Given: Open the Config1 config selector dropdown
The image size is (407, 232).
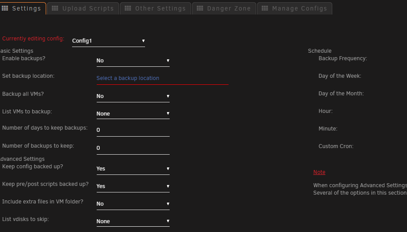Looking at the screenshot, I should click(109, 41).
